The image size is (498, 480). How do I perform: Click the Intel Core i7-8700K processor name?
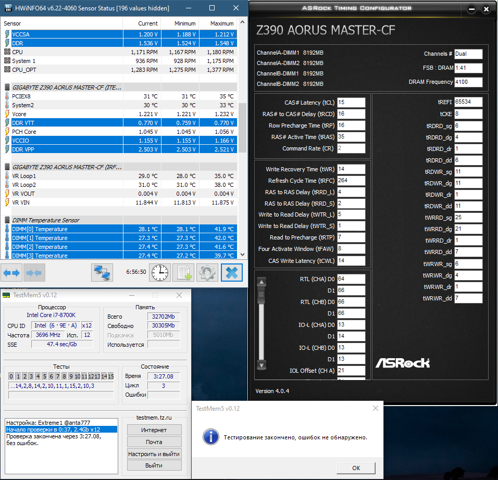(51, 315)
